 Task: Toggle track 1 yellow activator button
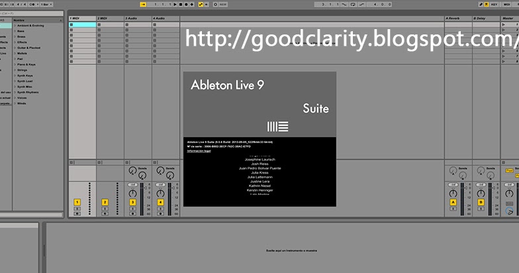(x=77, y=202)
